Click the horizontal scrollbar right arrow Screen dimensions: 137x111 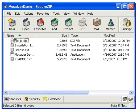(131, 92)
